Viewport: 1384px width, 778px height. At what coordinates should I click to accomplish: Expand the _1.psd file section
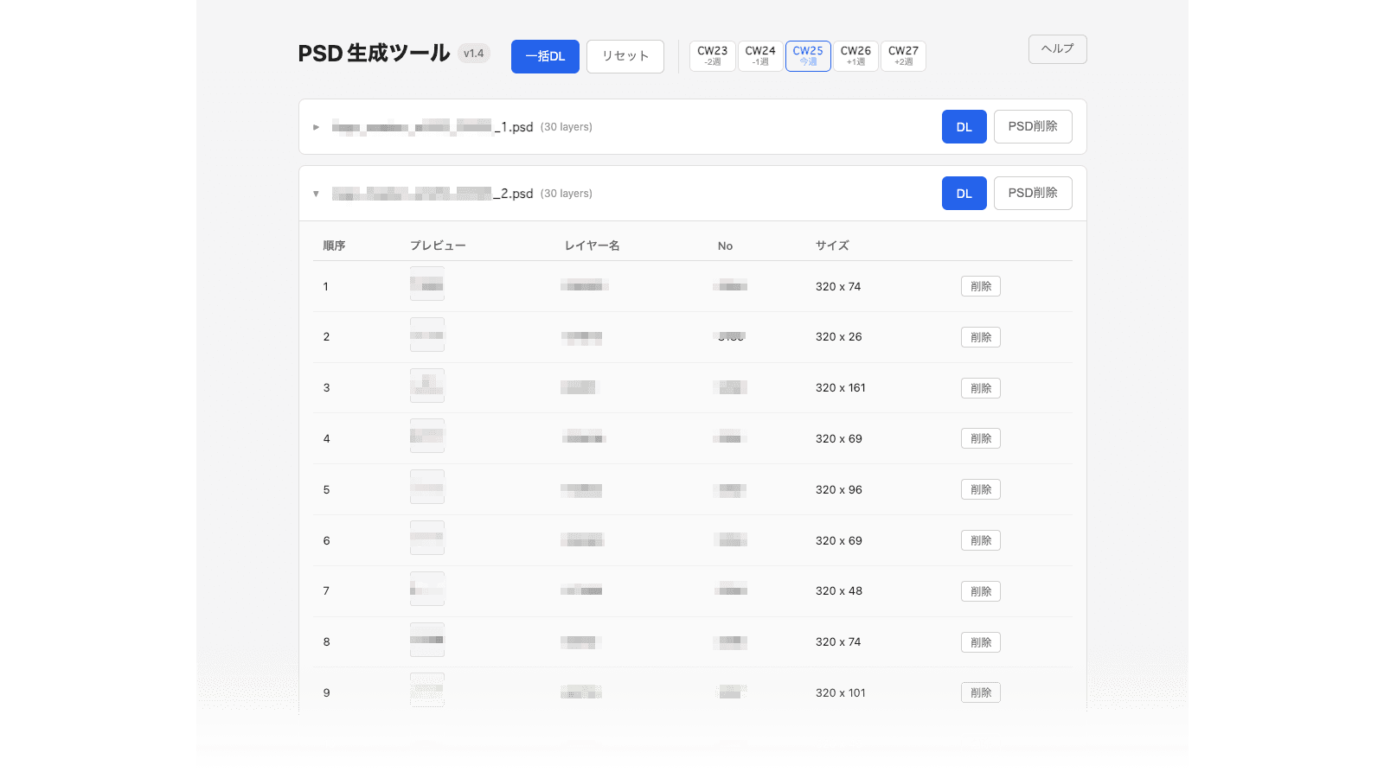pos(317,127)
